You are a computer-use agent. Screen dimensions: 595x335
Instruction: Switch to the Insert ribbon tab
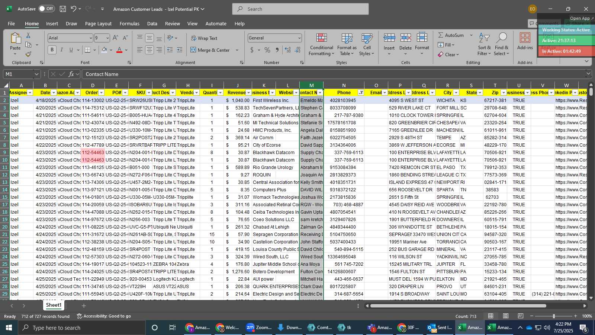coord(52,23)
